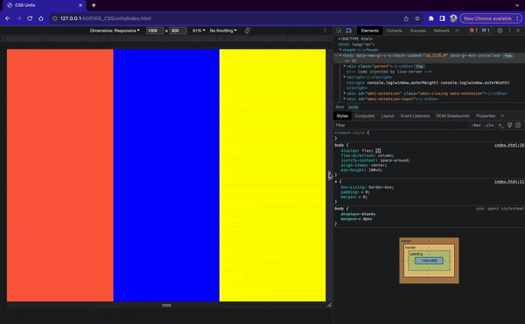The width and height of the screenshot is (525, 324).
Task: Open device toolbar more options menu
Action: 325,31
